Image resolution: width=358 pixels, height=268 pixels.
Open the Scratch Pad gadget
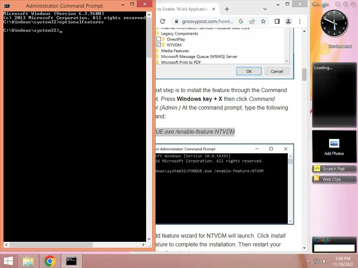tap(334, 169)
